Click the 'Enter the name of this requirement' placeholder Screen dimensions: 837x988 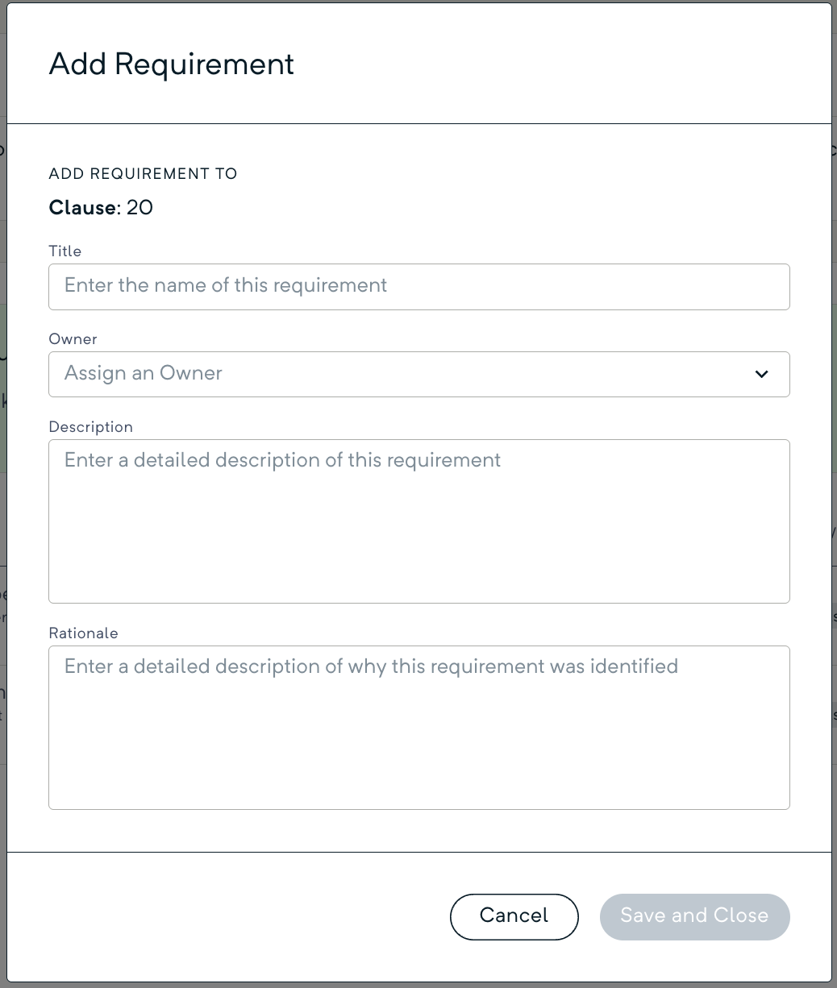point(226,285)
